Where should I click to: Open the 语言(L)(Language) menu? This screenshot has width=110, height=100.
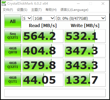[74, 10]
